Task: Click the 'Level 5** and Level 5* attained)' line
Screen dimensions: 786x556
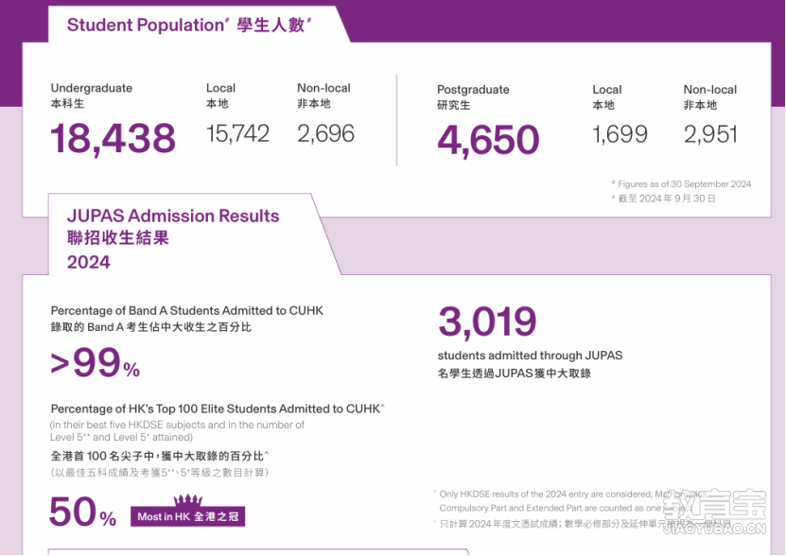Action: point(121,437)
